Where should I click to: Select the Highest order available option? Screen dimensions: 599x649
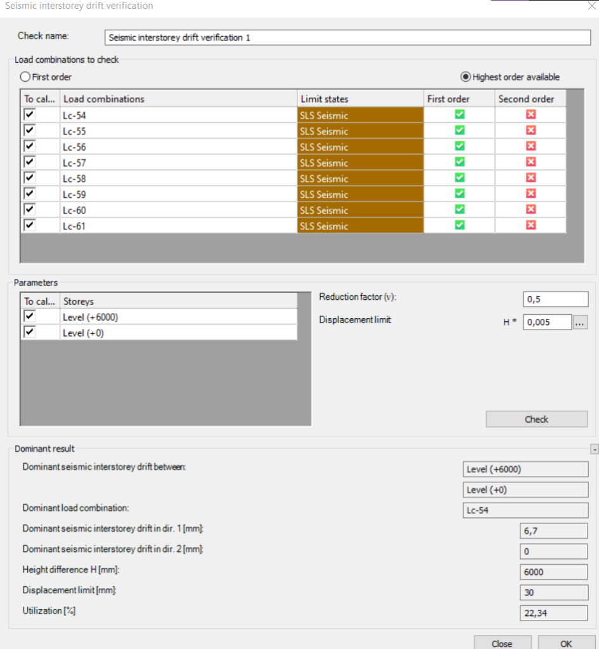(x=466, y=77)
